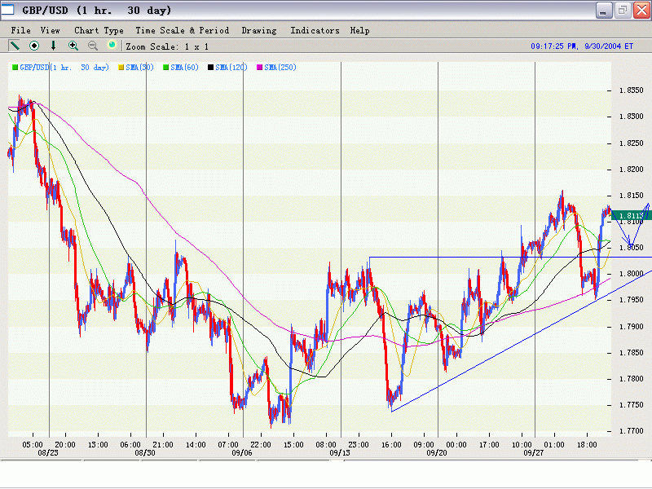
Task: Select the down arrow marker tool
Action: click(54, 46)
